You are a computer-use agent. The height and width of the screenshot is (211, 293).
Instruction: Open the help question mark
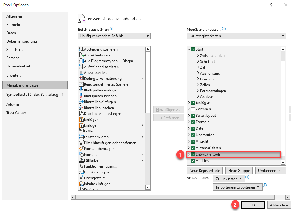pyautogui.click(x=271, y=5)
